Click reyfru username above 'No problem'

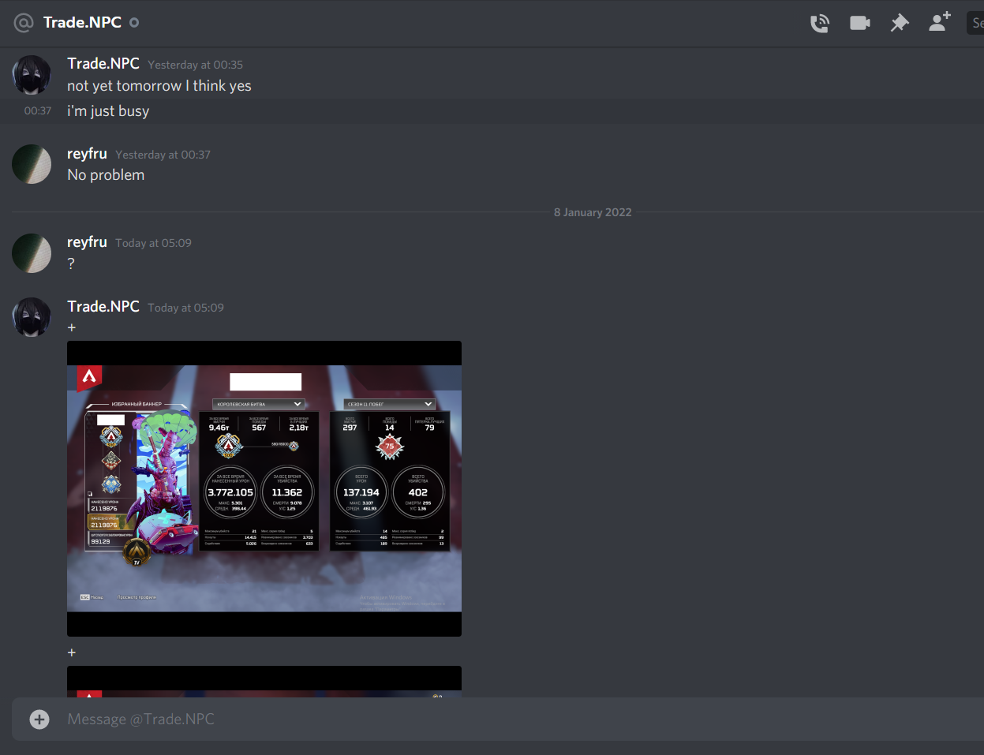tap(87, 154)
